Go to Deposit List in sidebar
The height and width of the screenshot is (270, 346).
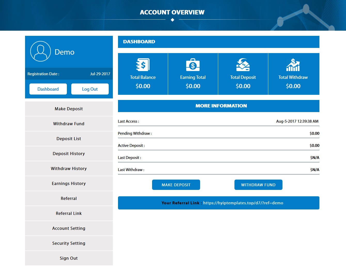pyautogui.click(x=69, y=139)
